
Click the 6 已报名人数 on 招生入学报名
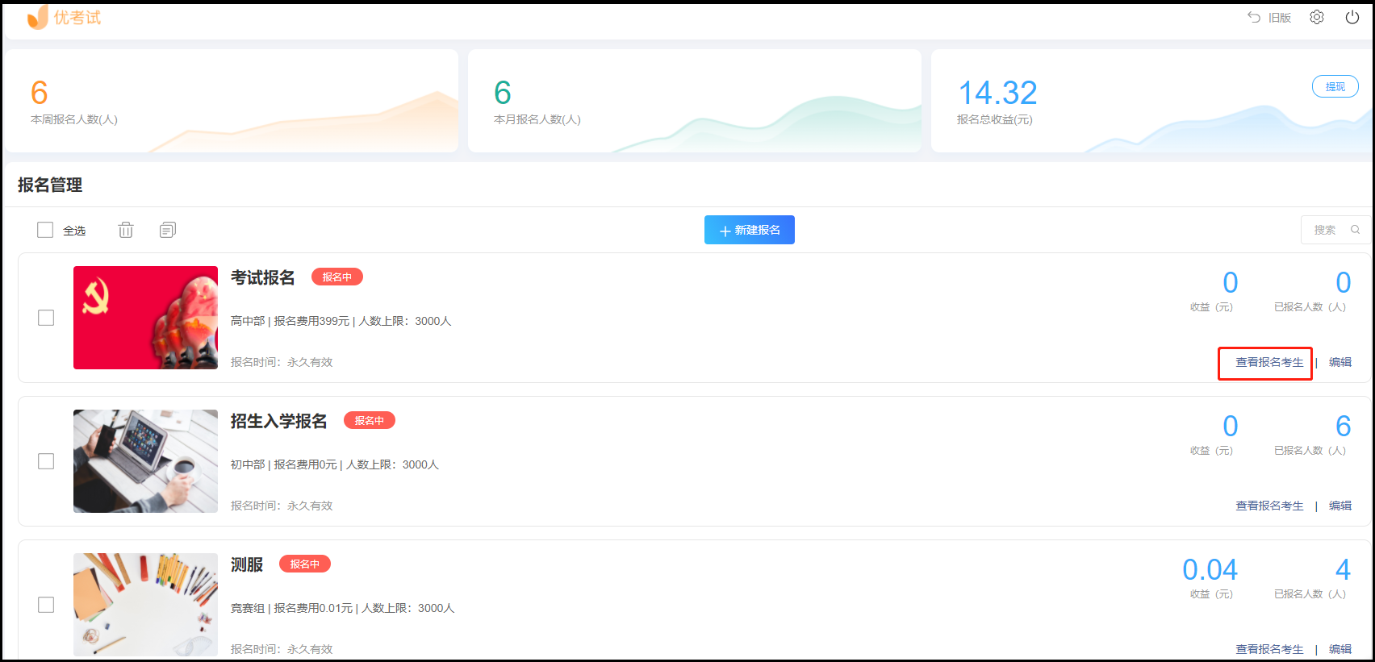tap(1343, 426)
